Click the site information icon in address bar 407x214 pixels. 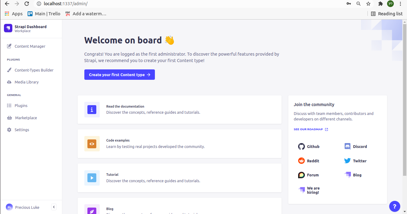[x=39, y=4]
